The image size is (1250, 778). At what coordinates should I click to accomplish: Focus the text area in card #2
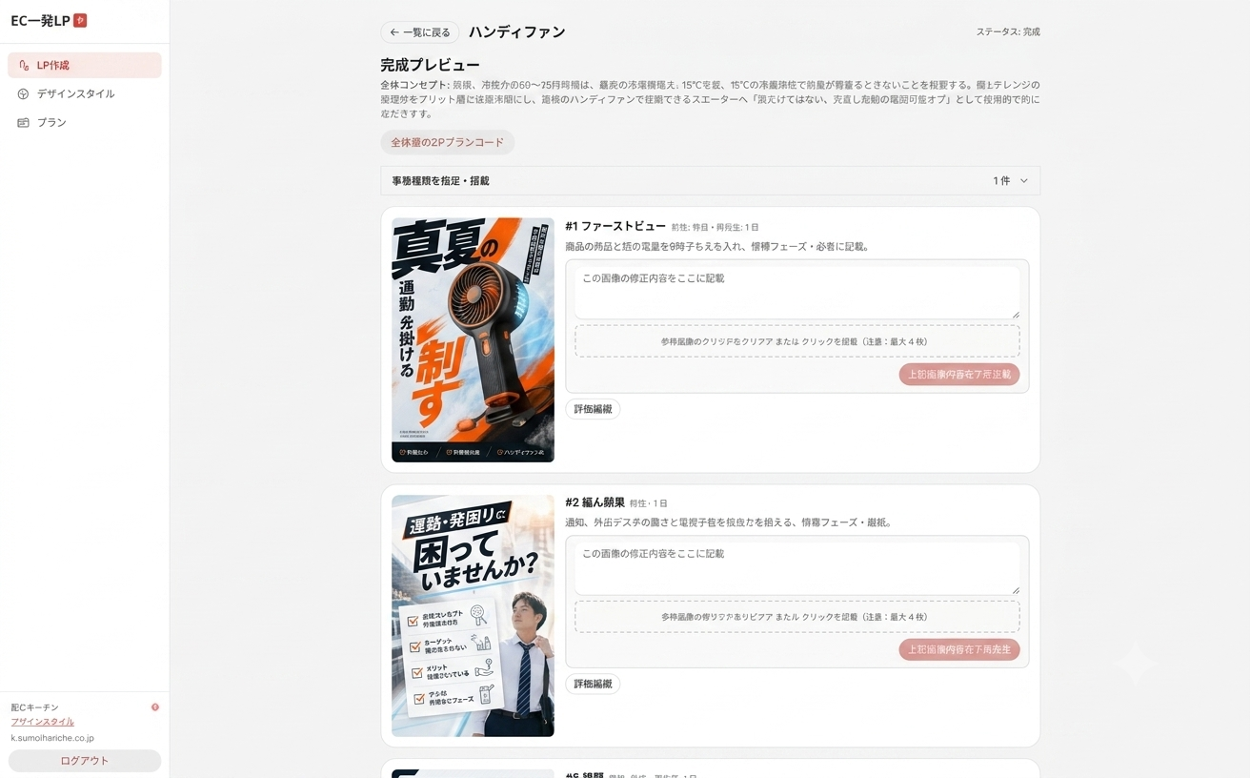(797, 568)
